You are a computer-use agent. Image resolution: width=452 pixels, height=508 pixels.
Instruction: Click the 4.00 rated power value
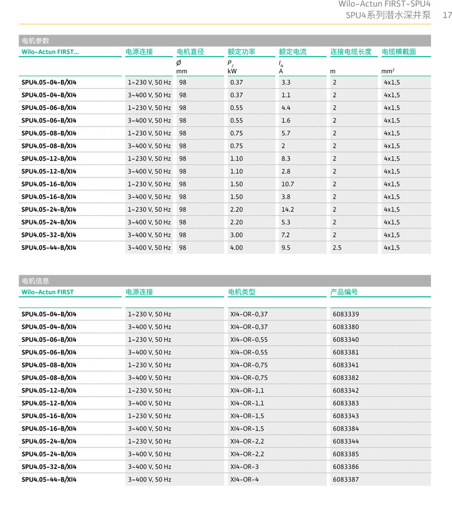pyautogui.click(x=236, y=248)
